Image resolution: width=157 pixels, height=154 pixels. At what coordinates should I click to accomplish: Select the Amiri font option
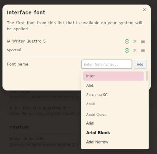coord(113,104)
